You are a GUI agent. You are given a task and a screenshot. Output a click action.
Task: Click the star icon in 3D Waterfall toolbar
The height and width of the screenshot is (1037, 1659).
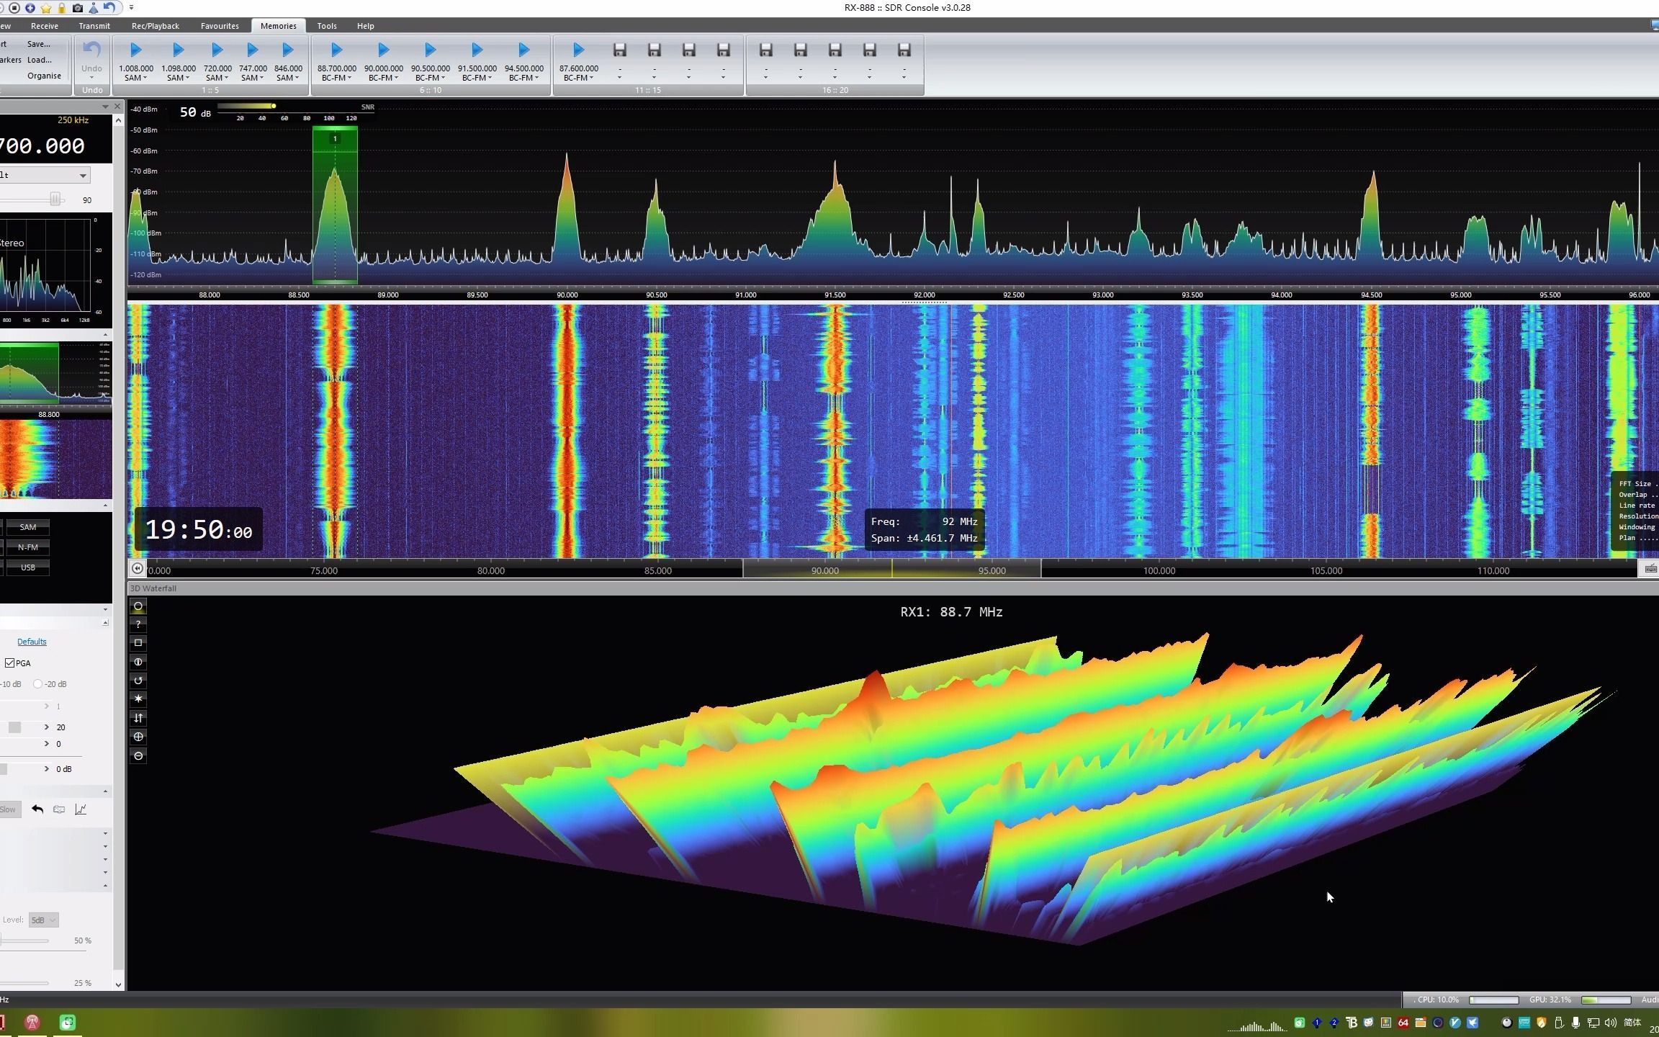[x=138, y=699]
